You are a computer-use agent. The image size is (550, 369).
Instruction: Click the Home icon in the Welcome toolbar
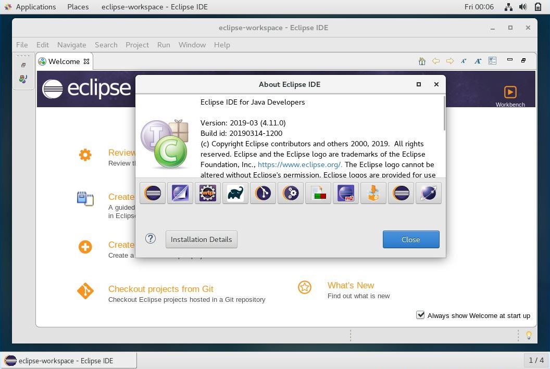point(421,61)
